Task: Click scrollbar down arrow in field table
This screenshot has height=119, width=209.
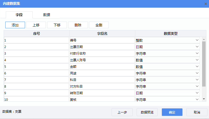Action: click(x=204, y=99)
